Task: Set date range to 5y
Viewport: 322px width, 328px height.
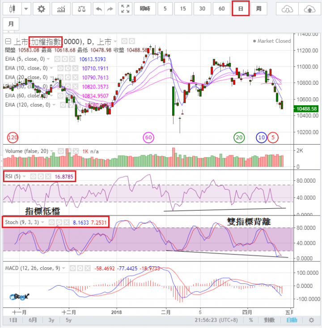Action: pos(69,320)
